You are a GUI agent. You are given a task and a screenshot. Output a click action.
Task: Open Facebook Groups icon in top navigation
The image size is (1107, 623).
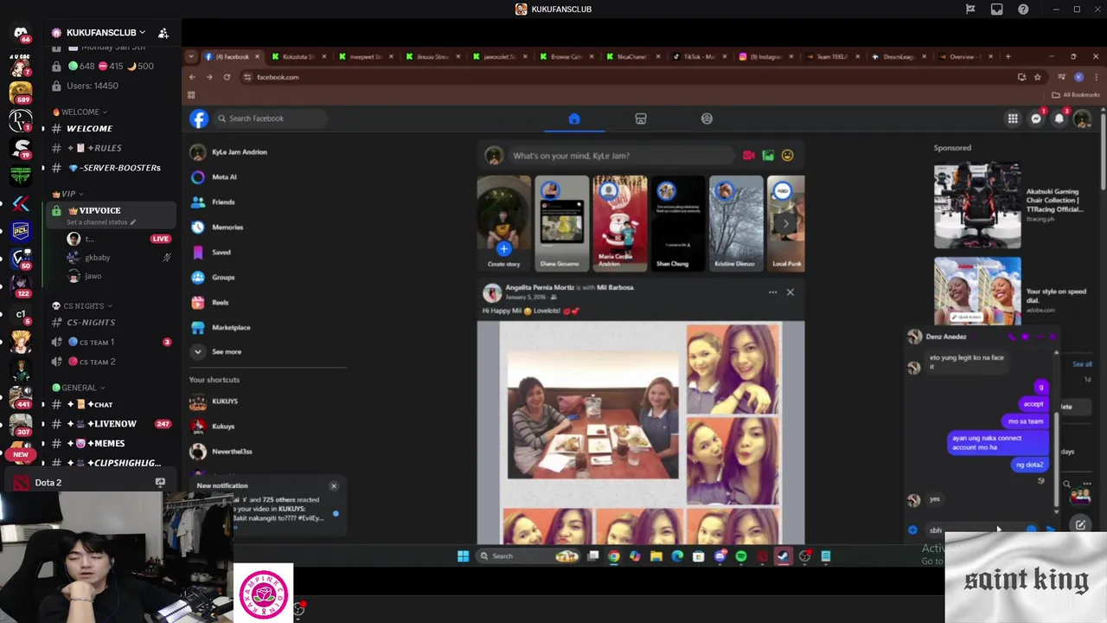click(707, 119)
